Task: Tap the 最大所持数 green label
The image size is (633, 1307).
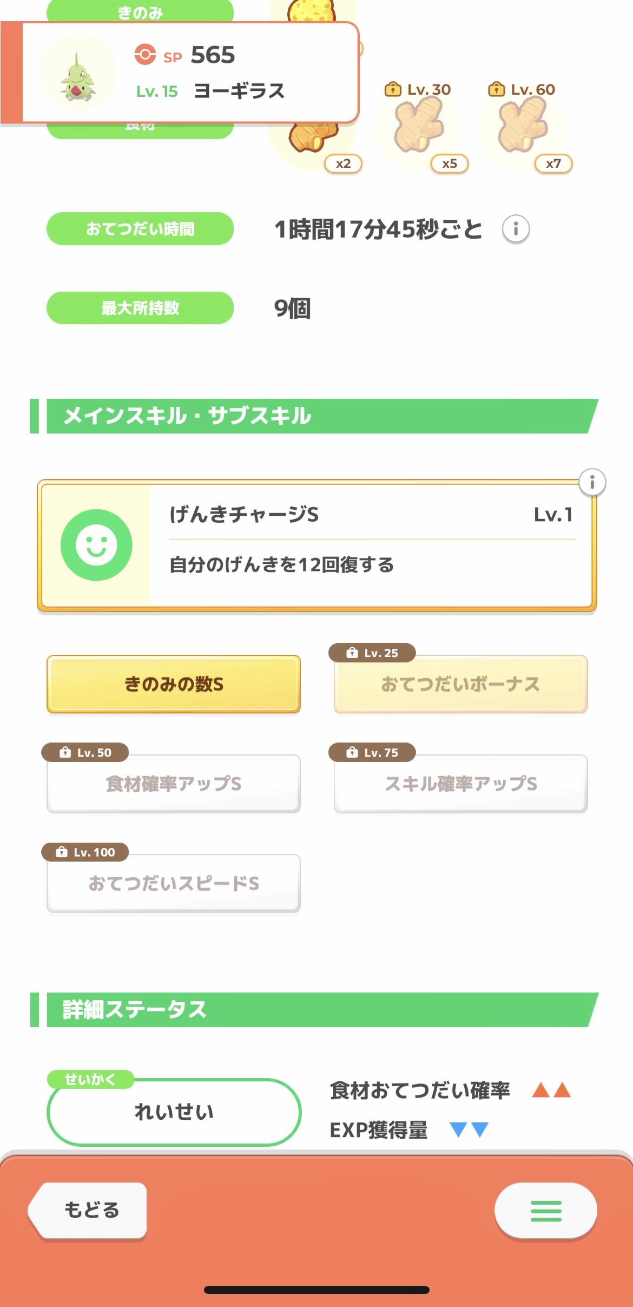Action: coord(140,308)
